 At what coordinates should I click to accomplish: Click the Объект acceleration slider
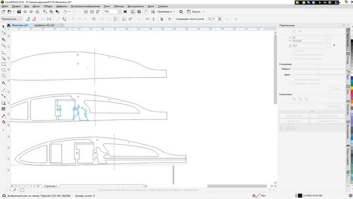(318, 69)
